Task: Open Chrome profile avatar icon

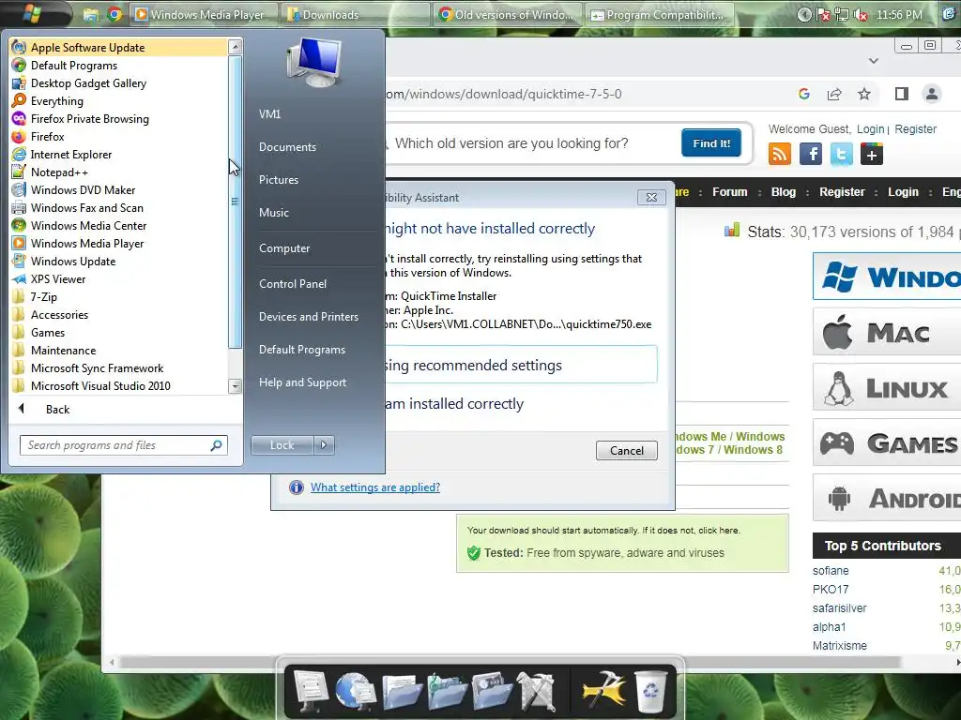Action: pyautogui.click(x=932, y=94)
